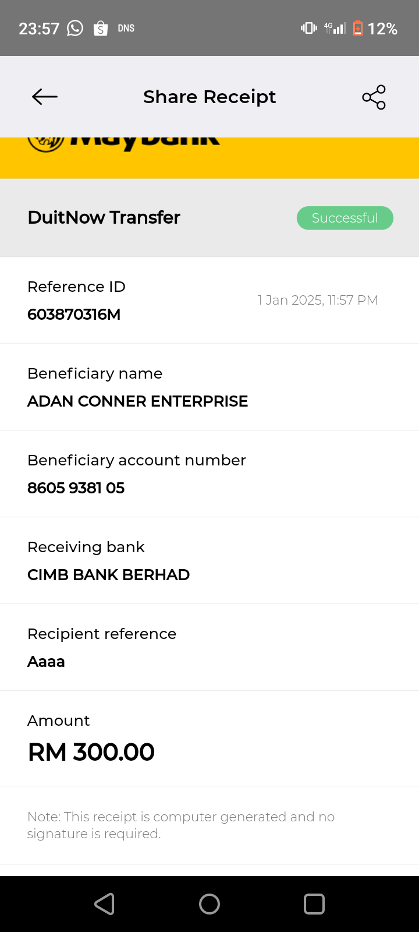Tap the Shopee notification icon
Image resolution: width=419 pixels, height=932 pixels.
101,28
